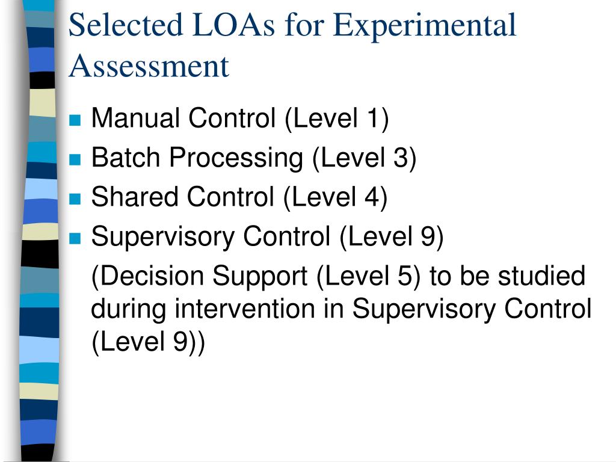Click the word 'Shared' in third bullet
The image size is (616, 462).
pyautogui.click(x=134, y=197)
